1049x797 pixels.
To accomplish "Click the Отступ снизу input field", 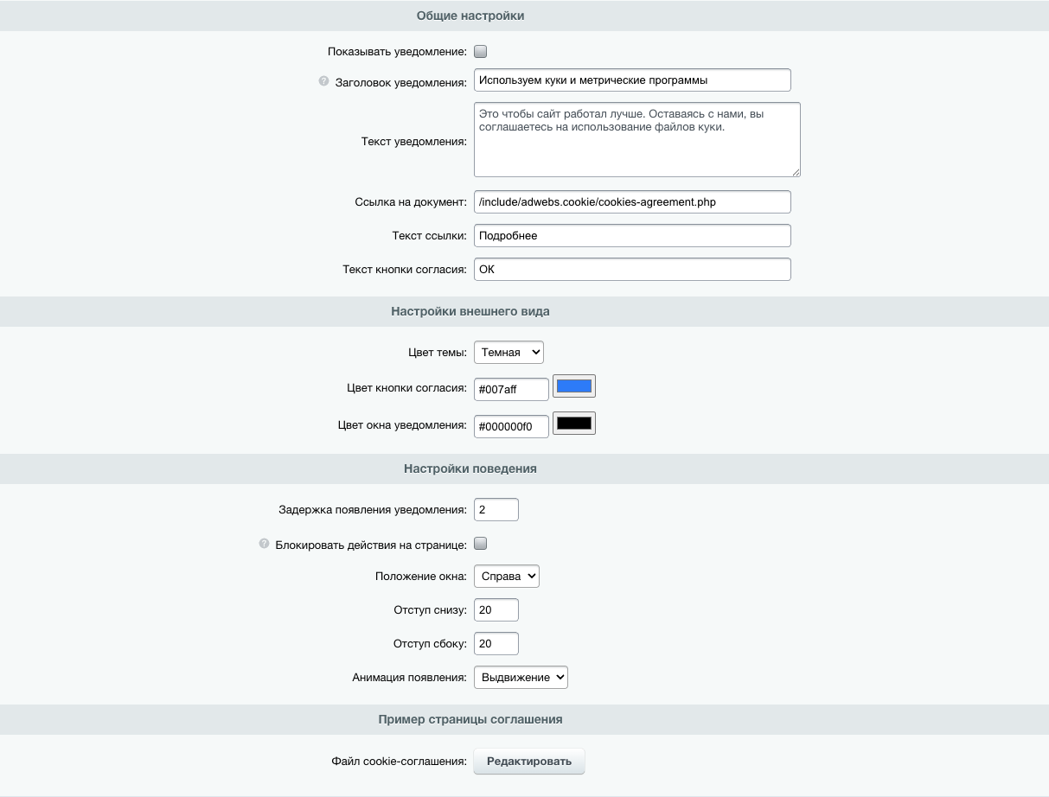I will tap(496, 610).
